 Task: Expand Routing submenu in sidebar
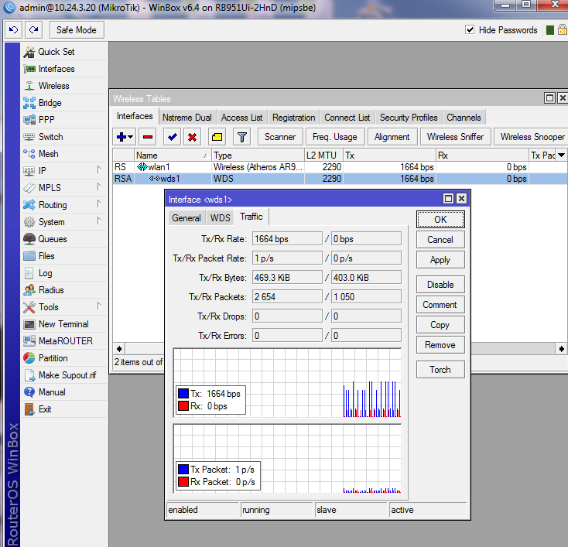(99, 203)
